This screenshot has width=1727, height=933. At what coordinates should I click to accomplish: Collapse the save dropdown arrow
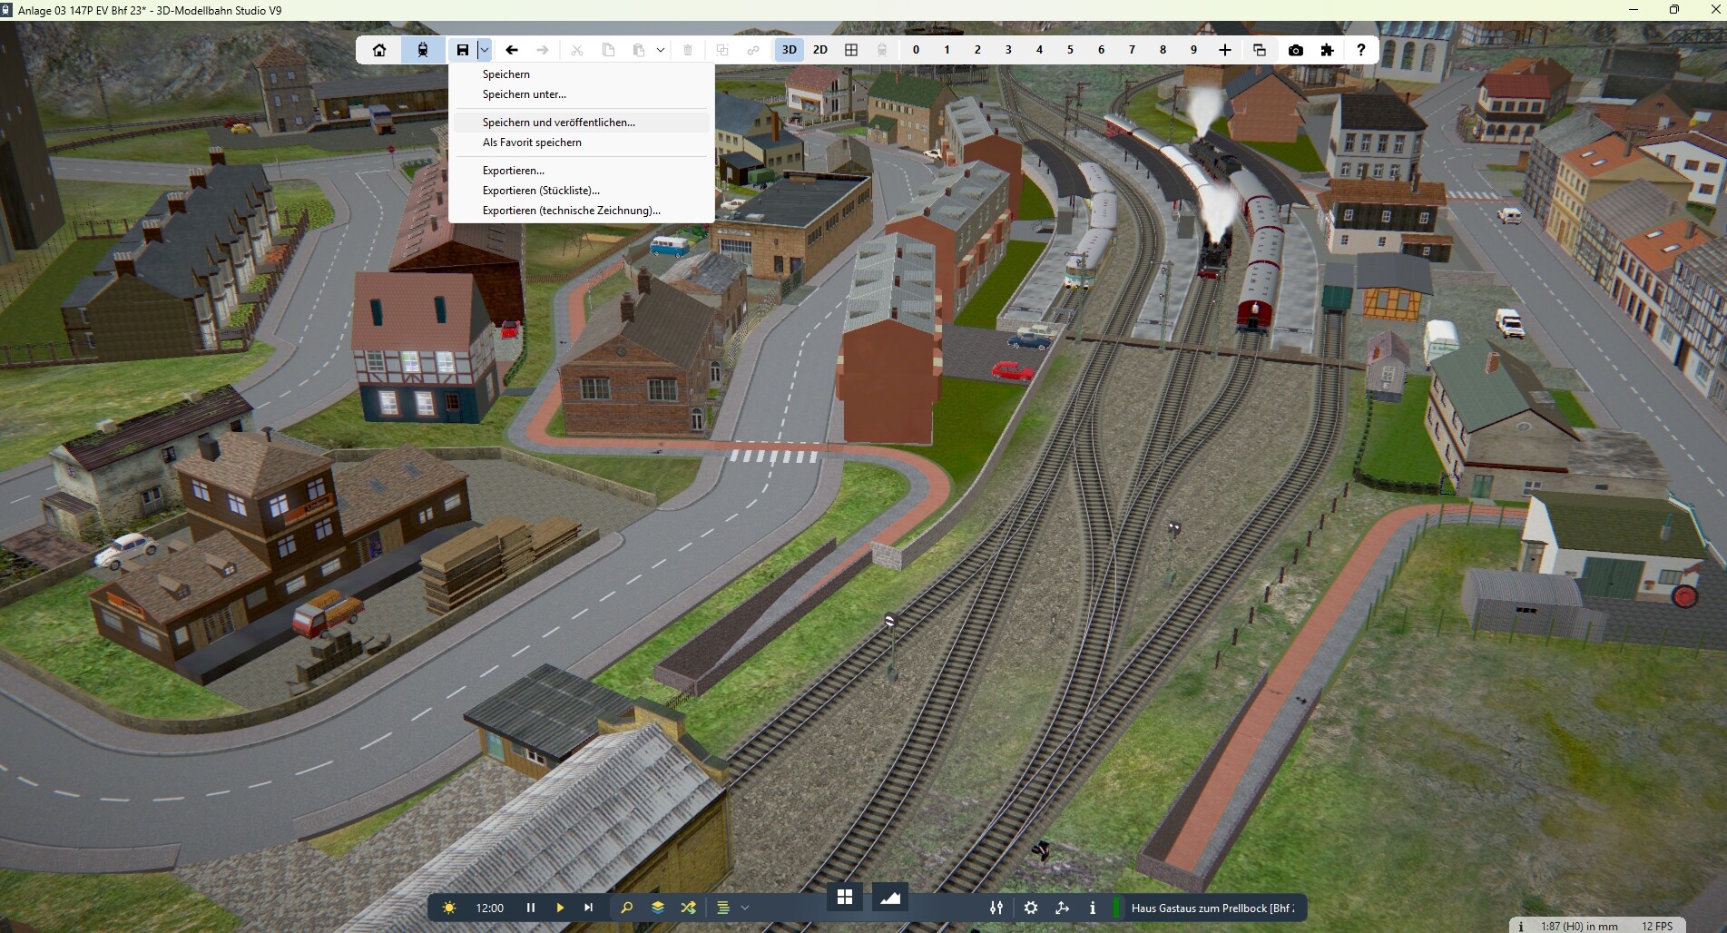pyautogui.click(x=485, y=50)
